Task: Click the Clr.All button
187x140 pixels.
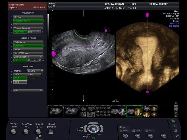Action: (34, 75)
